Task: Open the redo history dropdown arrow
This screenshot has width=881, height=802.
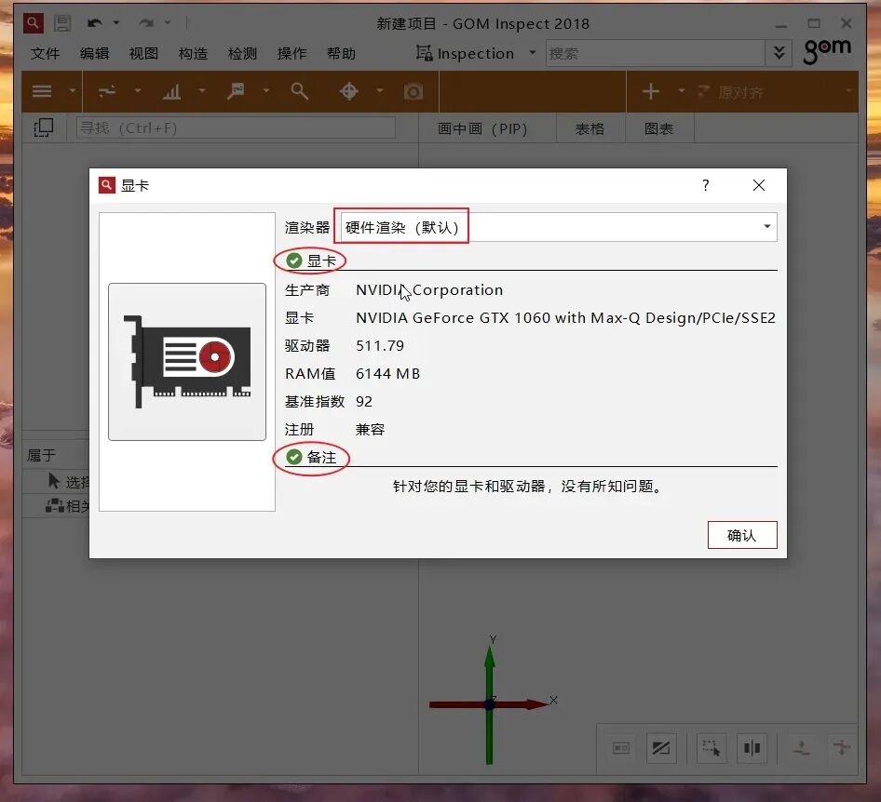Action: click(168, 23)
